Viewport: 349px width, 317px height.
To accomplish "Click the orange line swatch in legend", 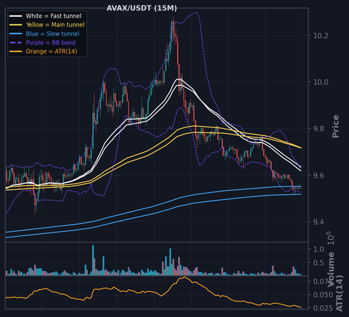I will tap(15, 52).
